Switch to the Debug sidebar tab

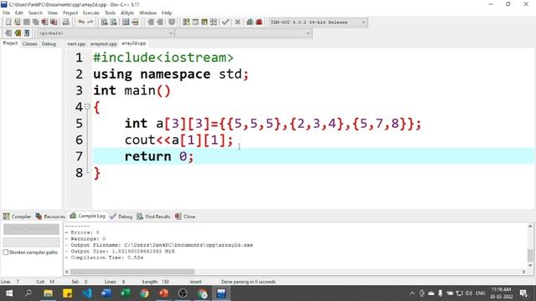click(49, 43)
